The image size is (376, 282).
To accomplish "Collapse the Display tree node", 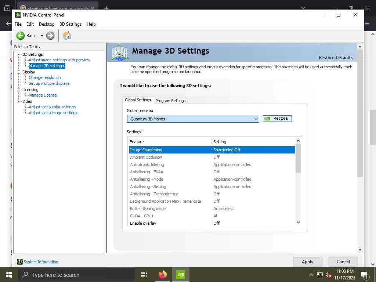I will pos(18,72).
